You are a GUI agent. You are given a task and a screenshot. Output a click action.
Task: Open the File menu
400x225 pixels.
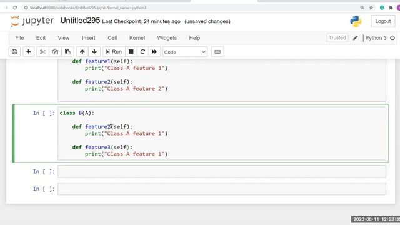pos(19,38)
